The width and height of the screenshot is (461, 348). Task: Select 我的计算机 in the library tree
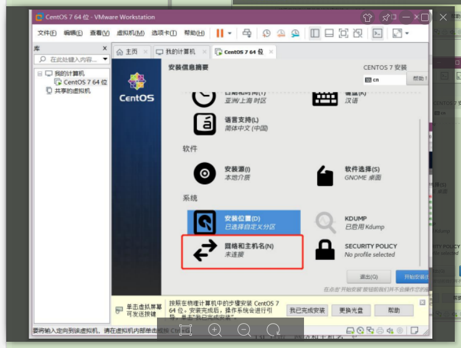coord(69,73)
